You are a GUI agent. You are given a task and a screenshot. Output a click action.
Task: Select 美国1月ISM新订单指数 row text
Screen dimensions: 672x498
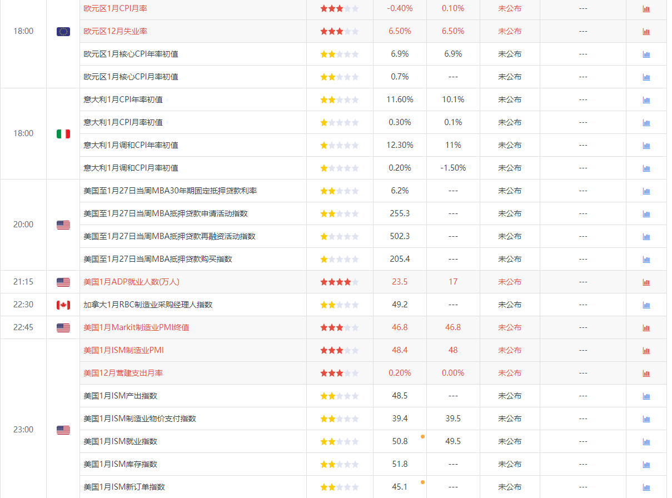point(124,487)
